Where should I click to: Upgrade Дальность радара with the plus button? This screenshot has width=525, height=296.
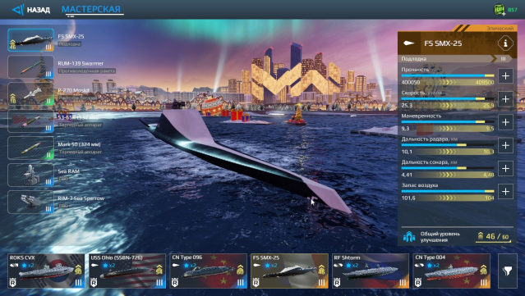(505, 145)
